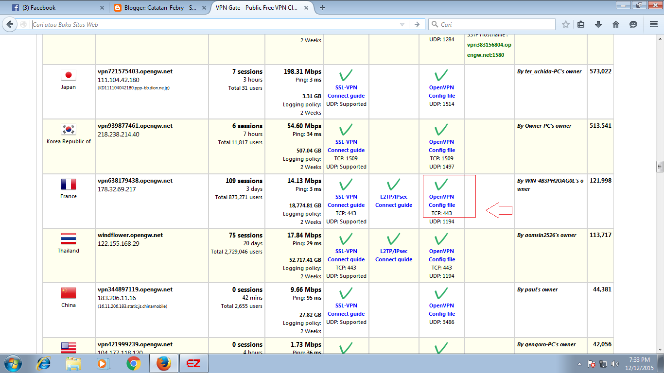Launch Google Chrome from the taskbar
This screenshot has width=664, height=373.
coord(134,363)
